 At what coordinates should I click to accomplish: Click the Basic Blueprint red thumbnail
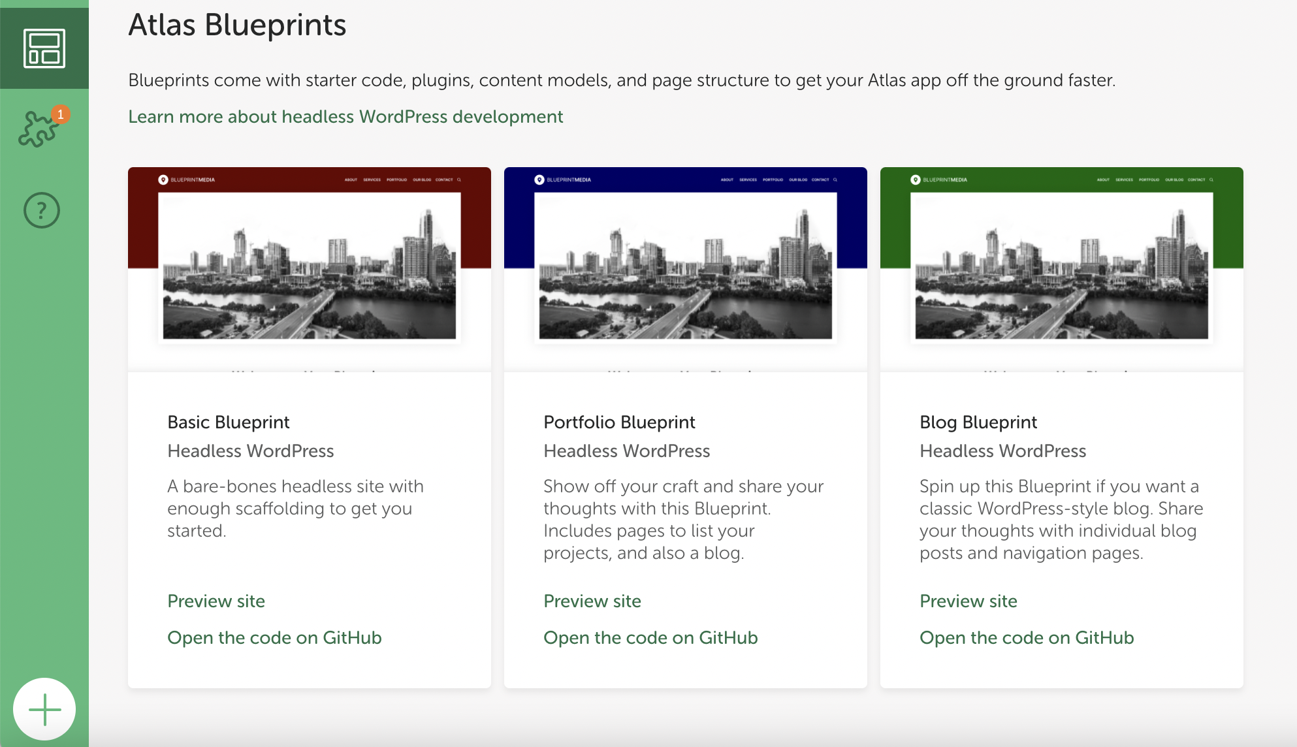[310, 269]
